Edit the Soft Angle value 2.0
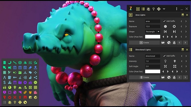 pos(153,66)
